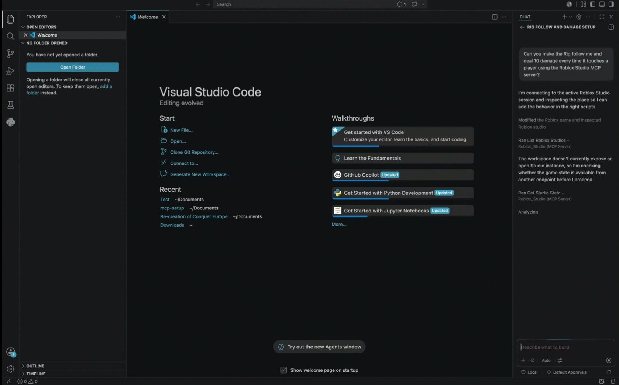
Task: Stop the running chat request
Action: (x=609, y=360)
